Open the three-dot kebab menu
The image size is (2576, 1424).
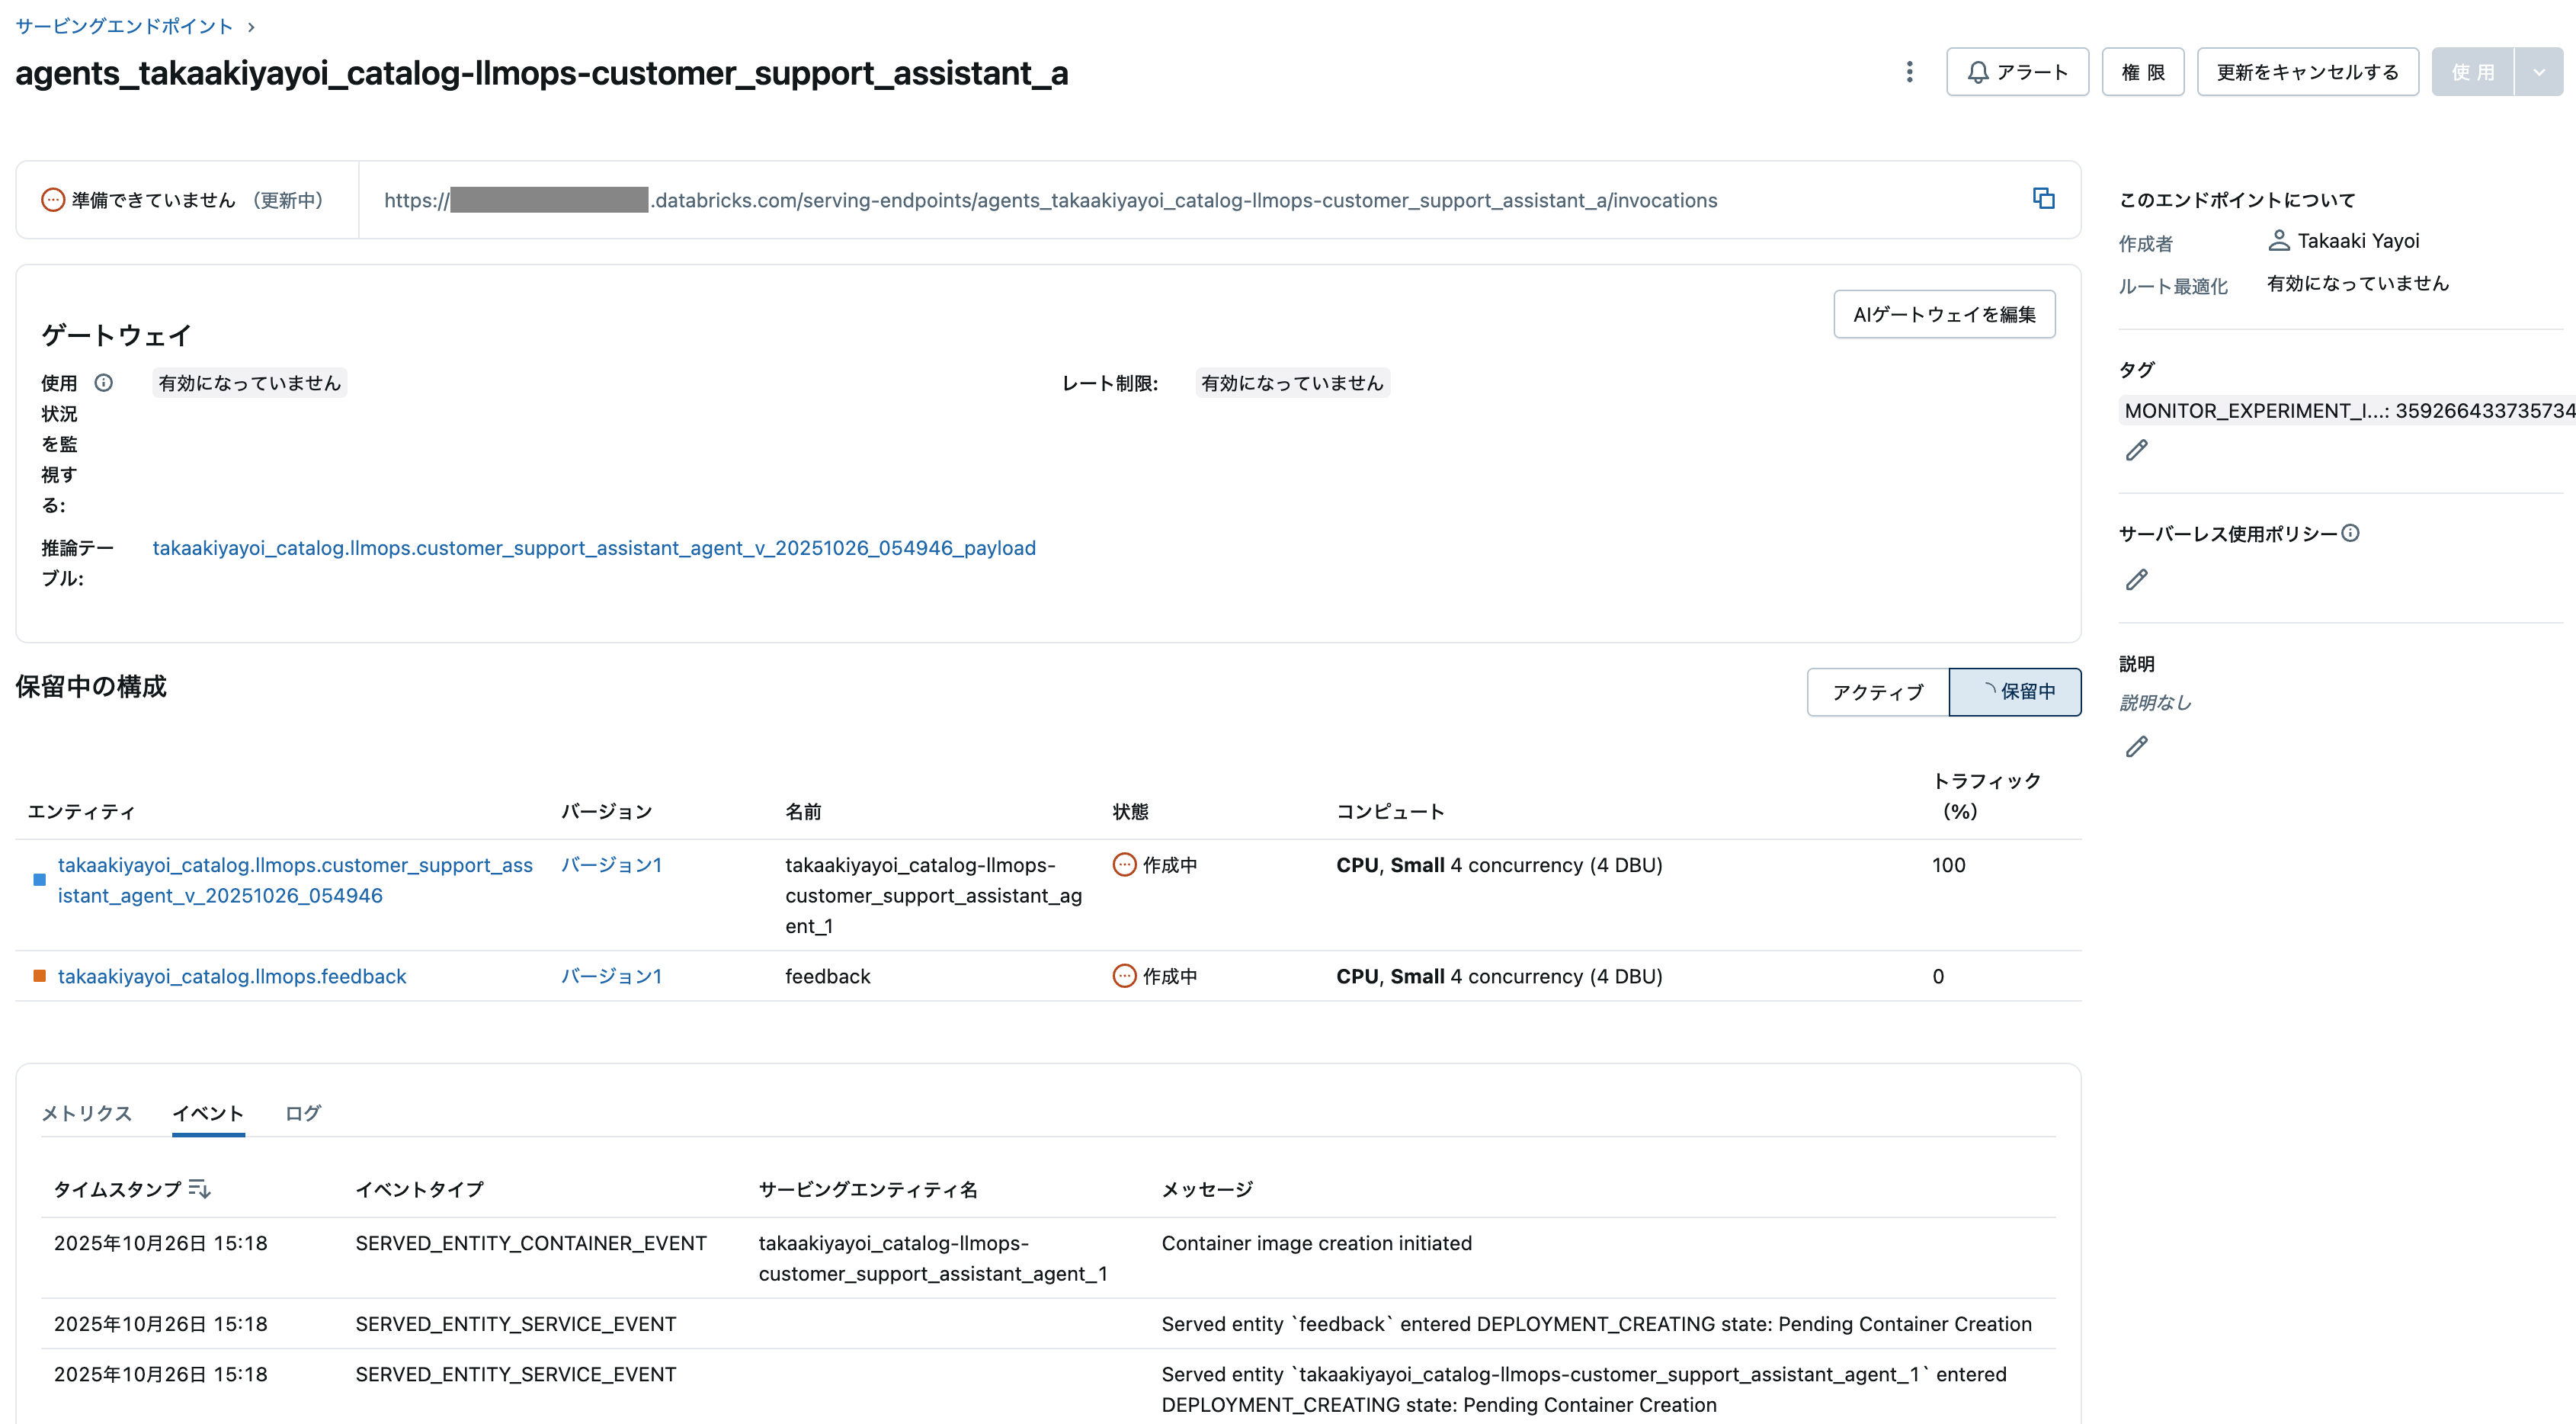click(1909, 72)
